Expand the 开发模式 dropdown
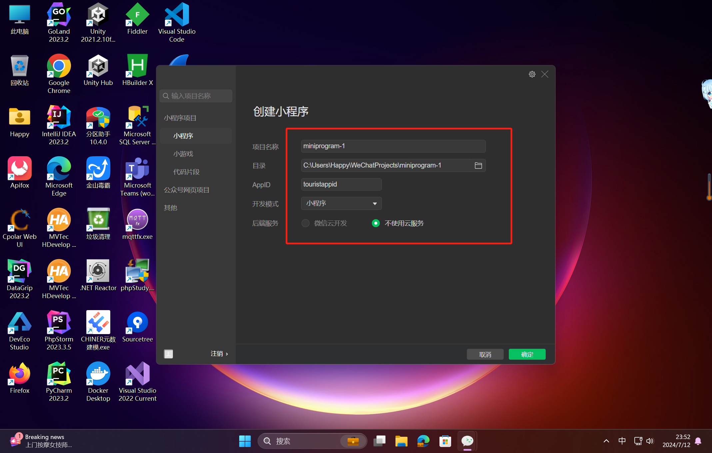 (341, 204)
